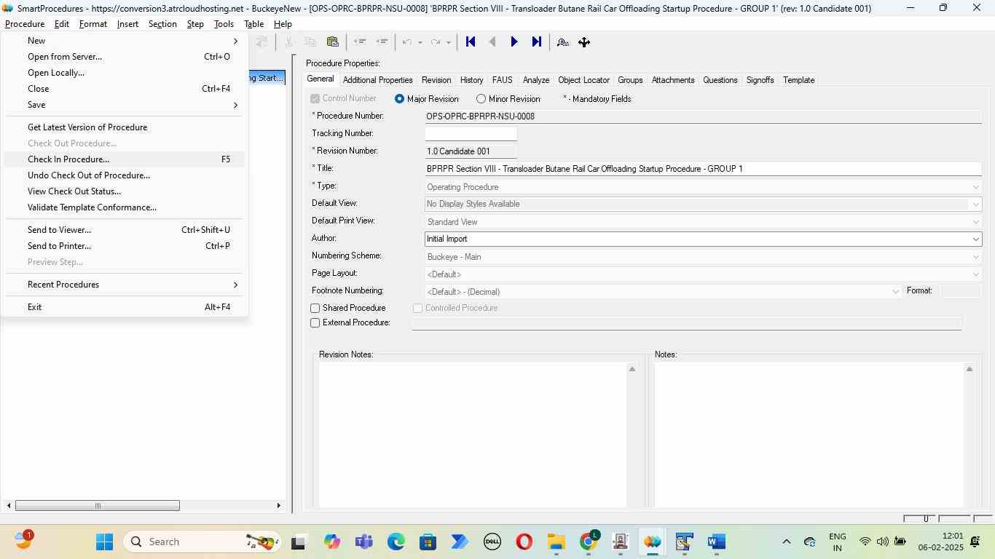This screenshot has height=559, width=995.
Task: Click the four-way move arrows icon
Action: [x=584, y=42]
